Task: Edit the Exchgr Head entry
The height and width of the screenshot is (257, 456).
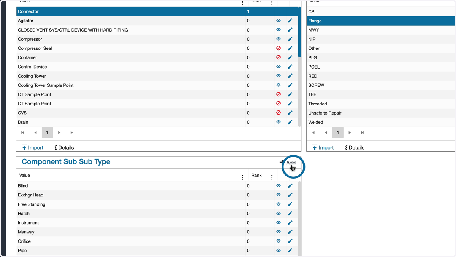Action: pos(290,195)
